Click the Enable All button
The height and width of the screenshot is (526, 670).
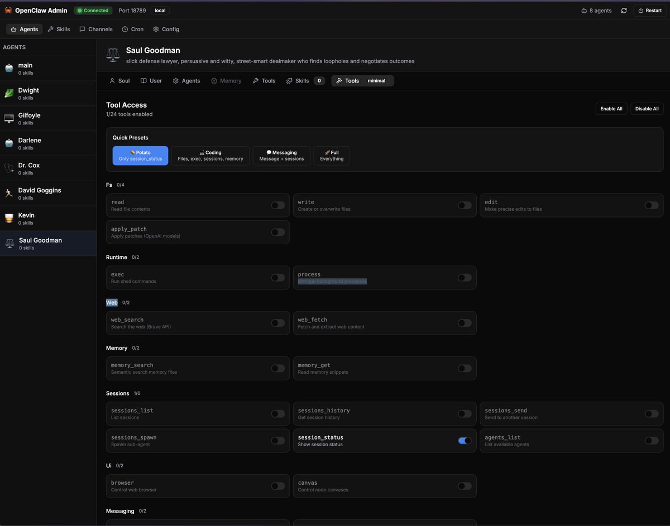click(x=611, y=109)
